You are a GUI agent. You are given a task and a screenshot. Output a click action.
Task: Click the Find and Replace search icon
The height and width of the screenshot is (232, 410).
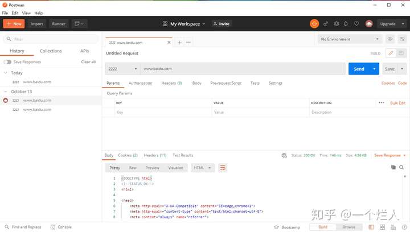(x=7, y=227)
